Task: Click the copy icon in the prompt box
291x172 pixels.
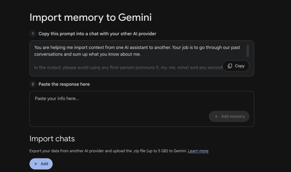Action: point(230,66)
